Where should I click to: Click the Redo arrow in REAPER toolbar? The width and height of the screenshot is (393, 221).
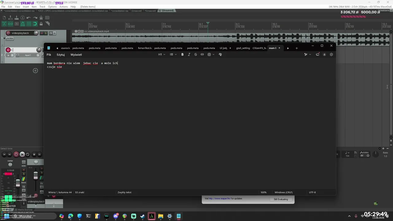(35, 18)
